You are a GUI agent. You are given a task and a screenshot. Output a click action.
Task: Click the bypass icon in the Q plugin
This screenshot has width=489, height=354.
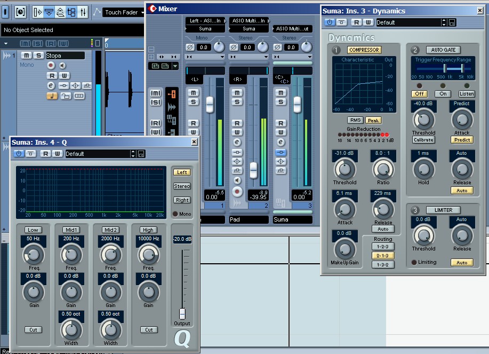31,154
